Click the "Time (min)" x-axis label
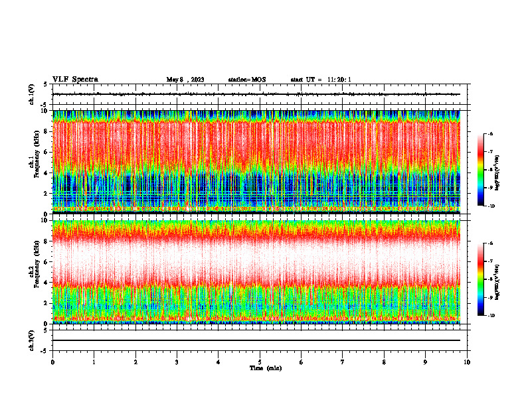 click(x=266, y=368)
